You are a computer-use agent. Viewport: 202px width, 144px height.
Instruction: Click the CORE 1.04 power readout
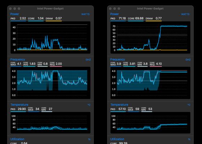(x=36, y=18)
